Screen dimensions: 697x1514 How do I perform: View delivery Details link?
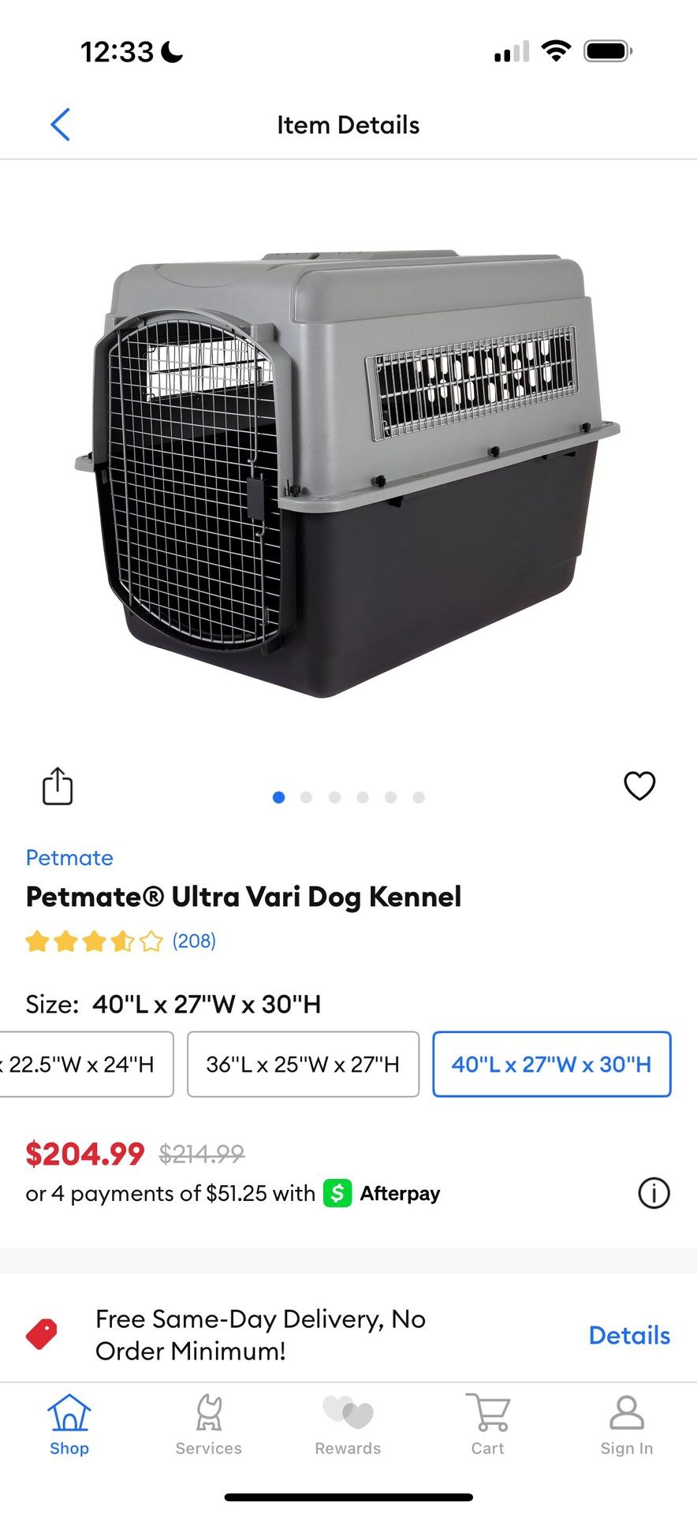click(629, 1335)
